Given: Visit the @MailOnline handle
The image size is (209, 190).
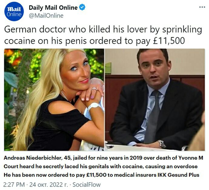Looking at the screenshot, I should tap(46, 15).
